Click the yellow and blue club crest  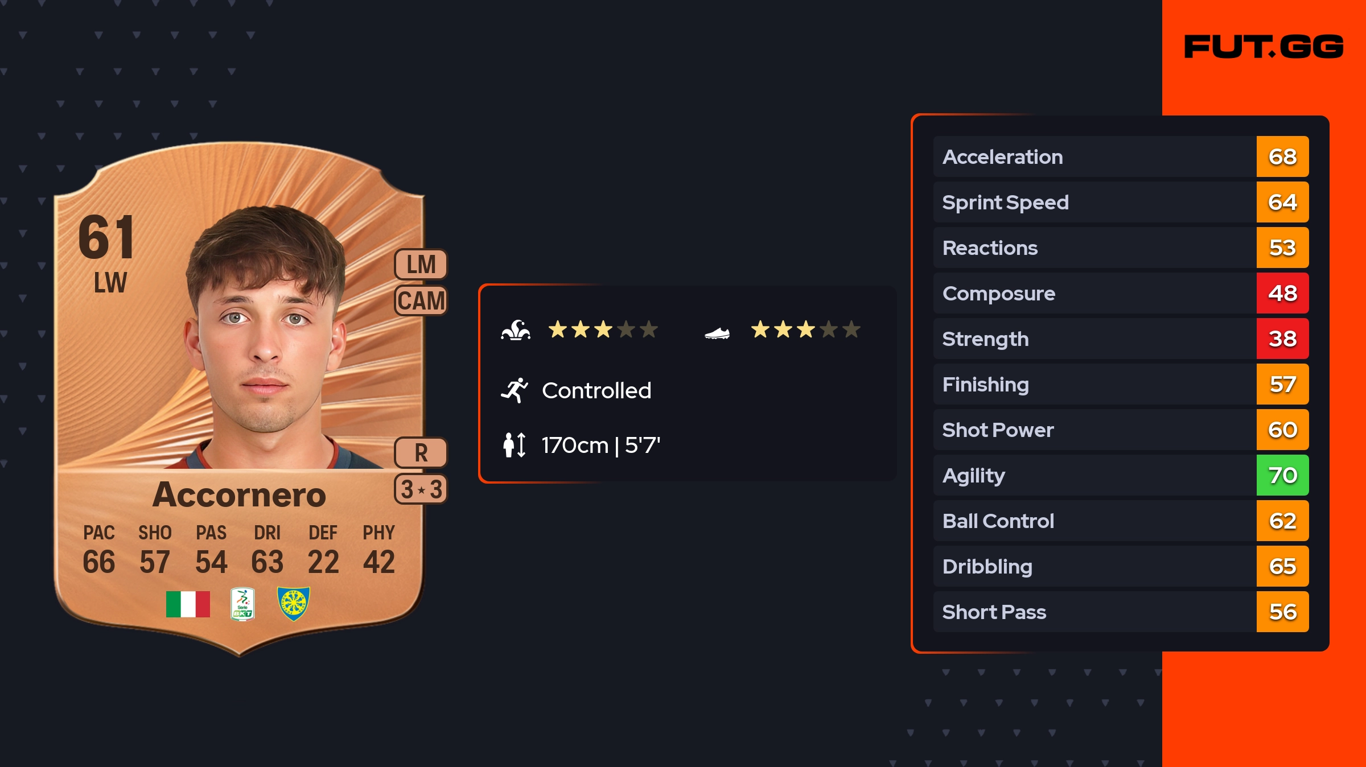293,604
